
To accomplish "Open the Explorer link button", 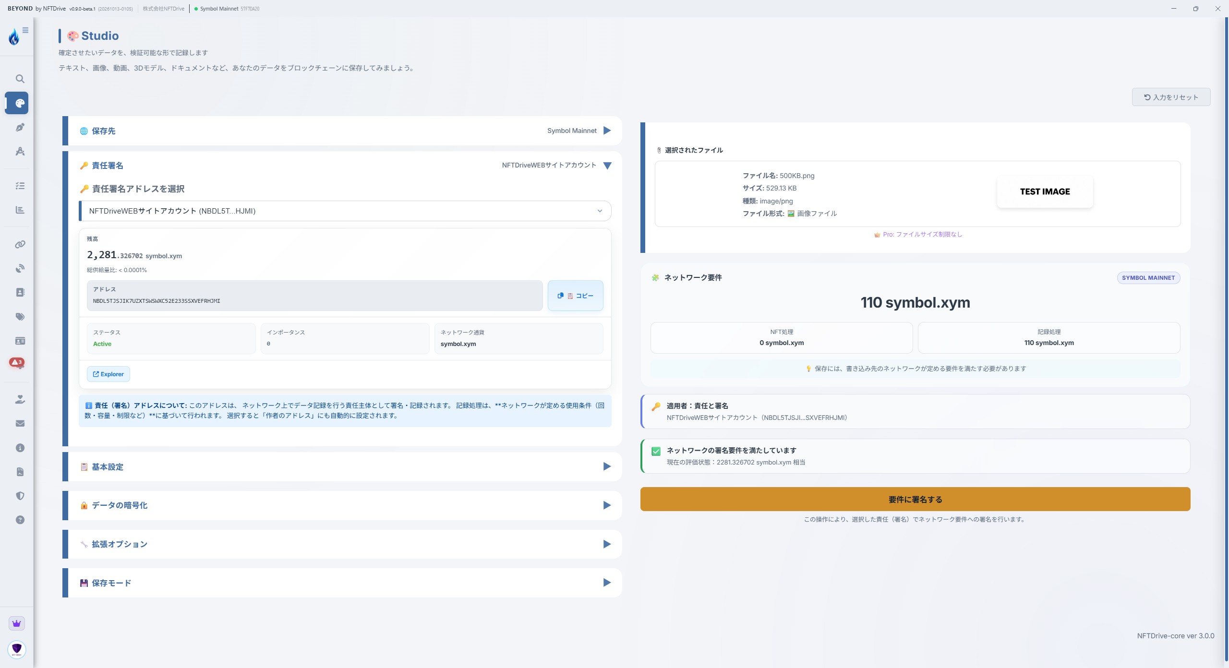I will click(108, 374).
